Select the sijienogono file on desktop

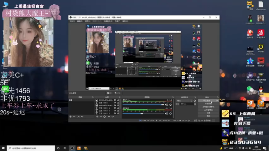pos(261,6)
